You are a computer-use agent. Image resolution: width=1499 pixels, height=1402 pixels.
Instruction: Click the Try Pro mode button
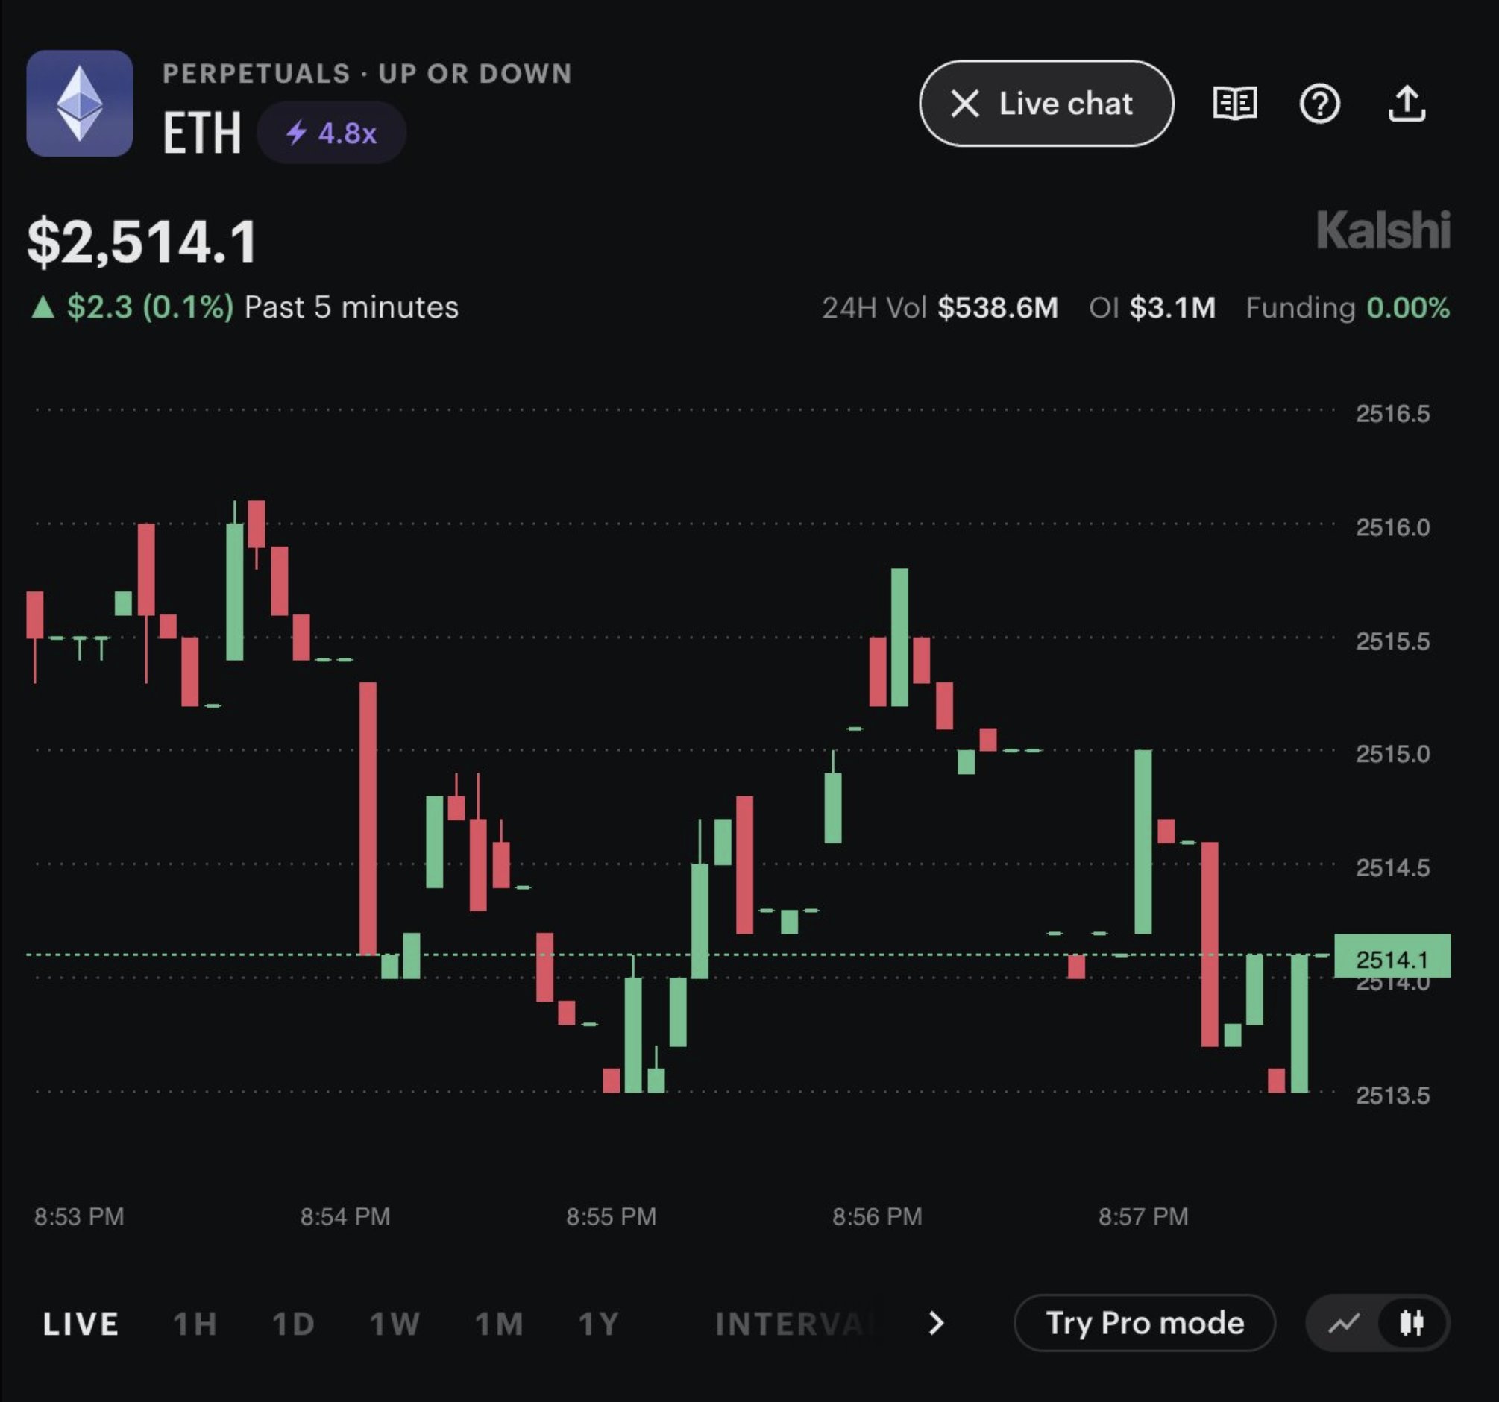coord(1145,1323)
